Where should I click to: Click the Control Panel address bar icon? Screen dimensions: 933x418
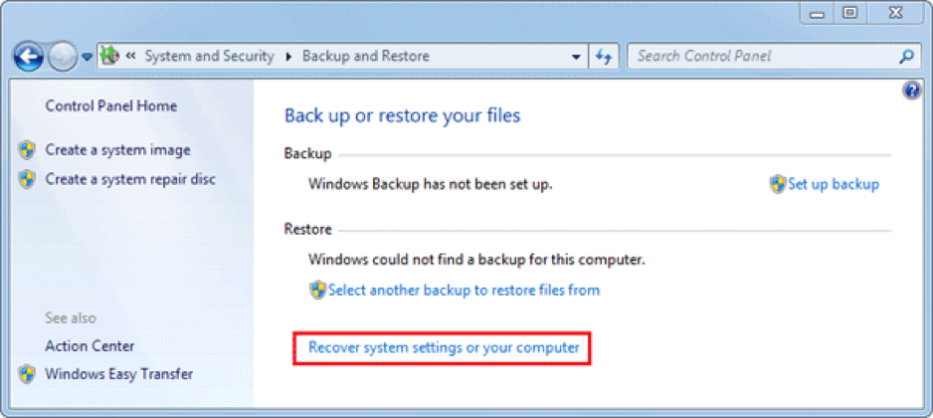point(110,57)
